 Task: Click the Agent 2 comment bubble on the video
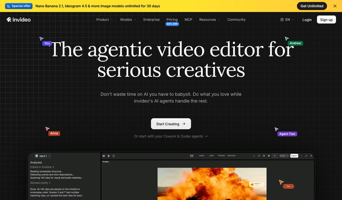tap(257, 184)
